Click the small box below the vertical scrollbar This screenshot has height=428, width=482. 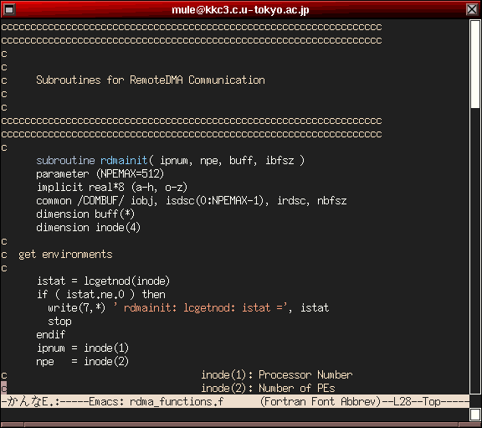pos(475,415)
